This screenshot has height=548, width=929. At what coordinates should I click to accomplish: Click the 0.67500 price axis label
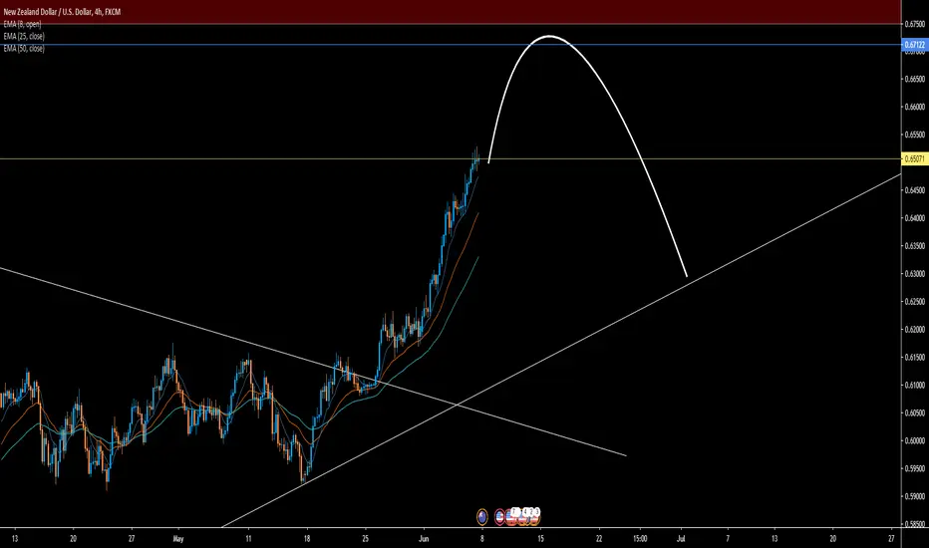point(915,24)
